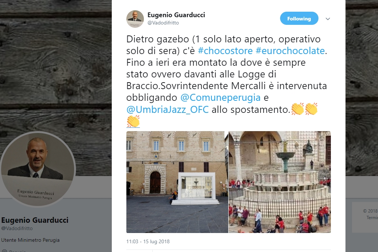Open the #chocostore hashtag
The height and width of the screenshot is (252, 378).
(x=225, y=51)
